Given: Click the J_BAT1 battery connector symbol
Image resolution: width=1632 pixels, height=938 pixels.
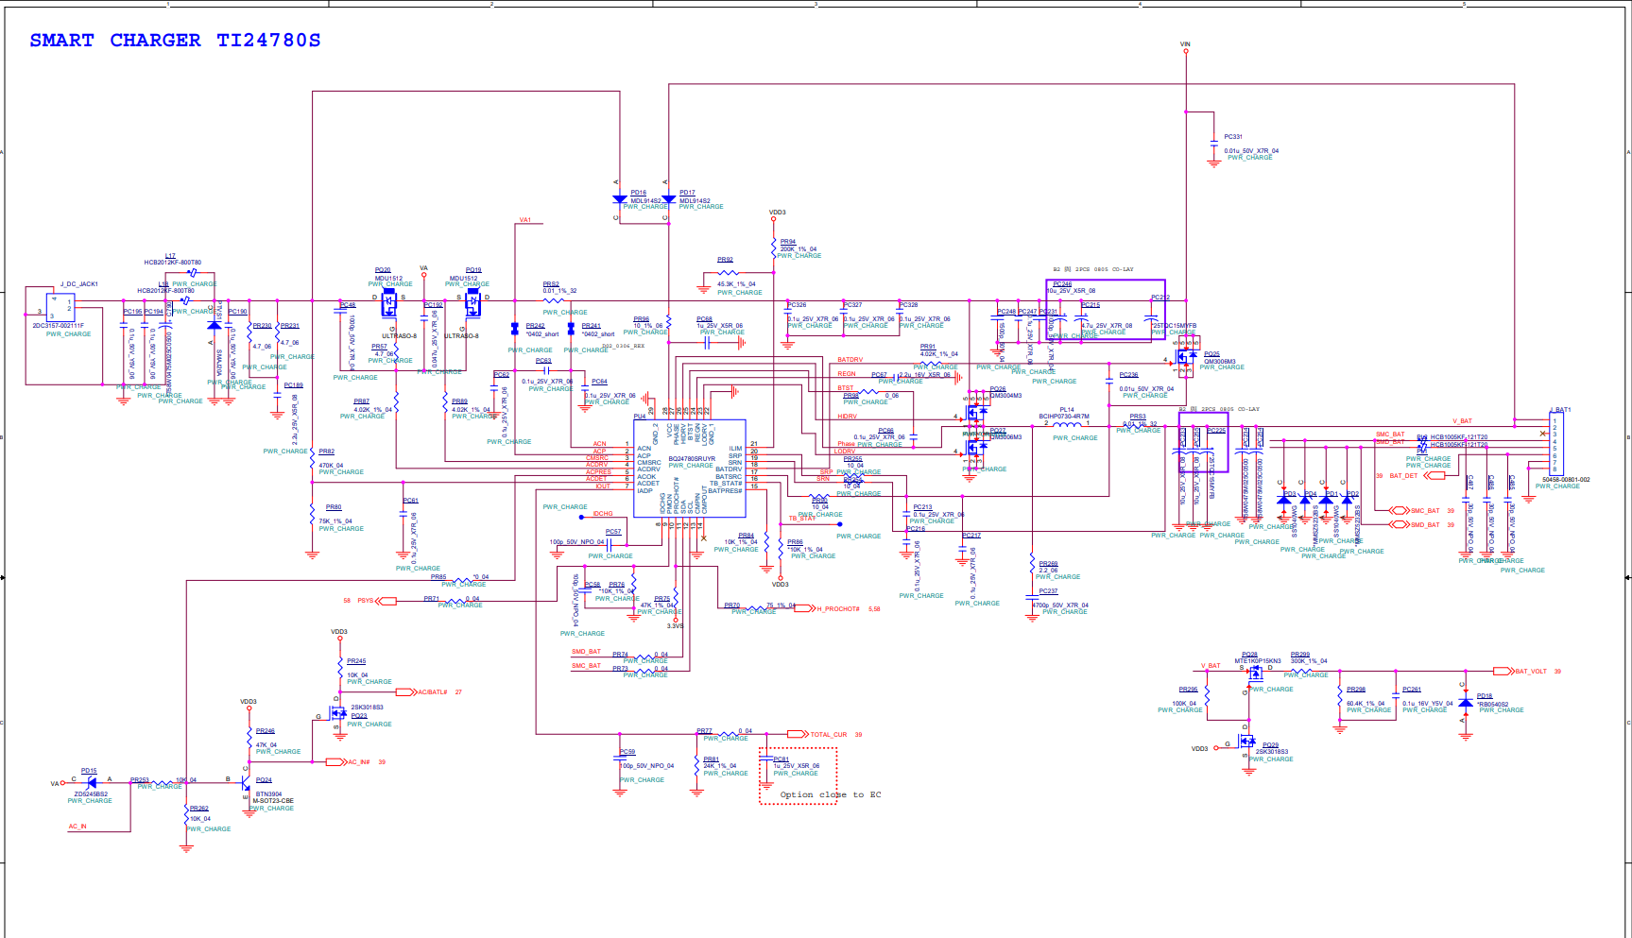Looking at the screenshot, I should (x=1556, y=445).
